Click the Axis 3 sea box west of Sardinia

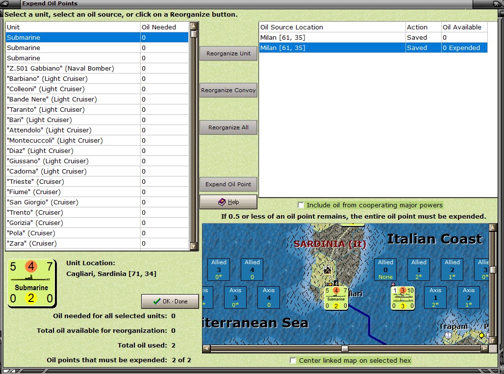pos(235,297)
